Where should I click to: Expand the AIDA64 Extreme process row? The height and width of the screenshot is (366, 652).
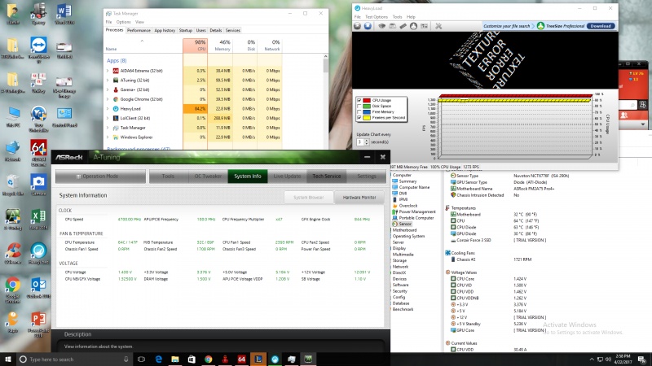(108, 71)
